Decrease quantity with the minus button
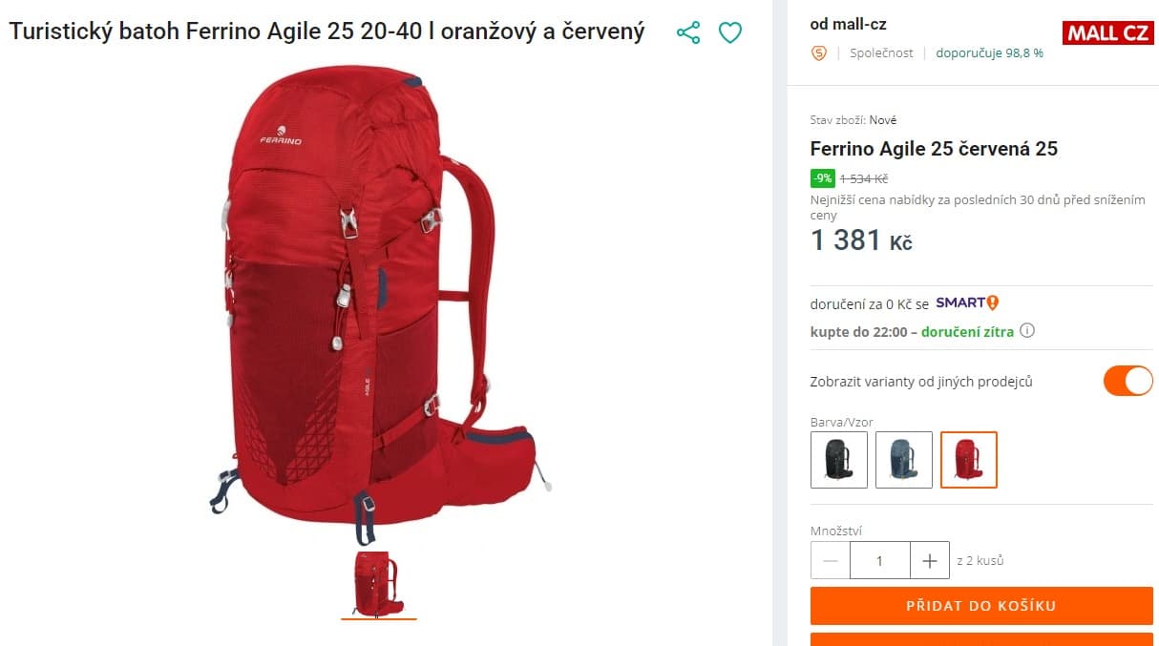 830,561
